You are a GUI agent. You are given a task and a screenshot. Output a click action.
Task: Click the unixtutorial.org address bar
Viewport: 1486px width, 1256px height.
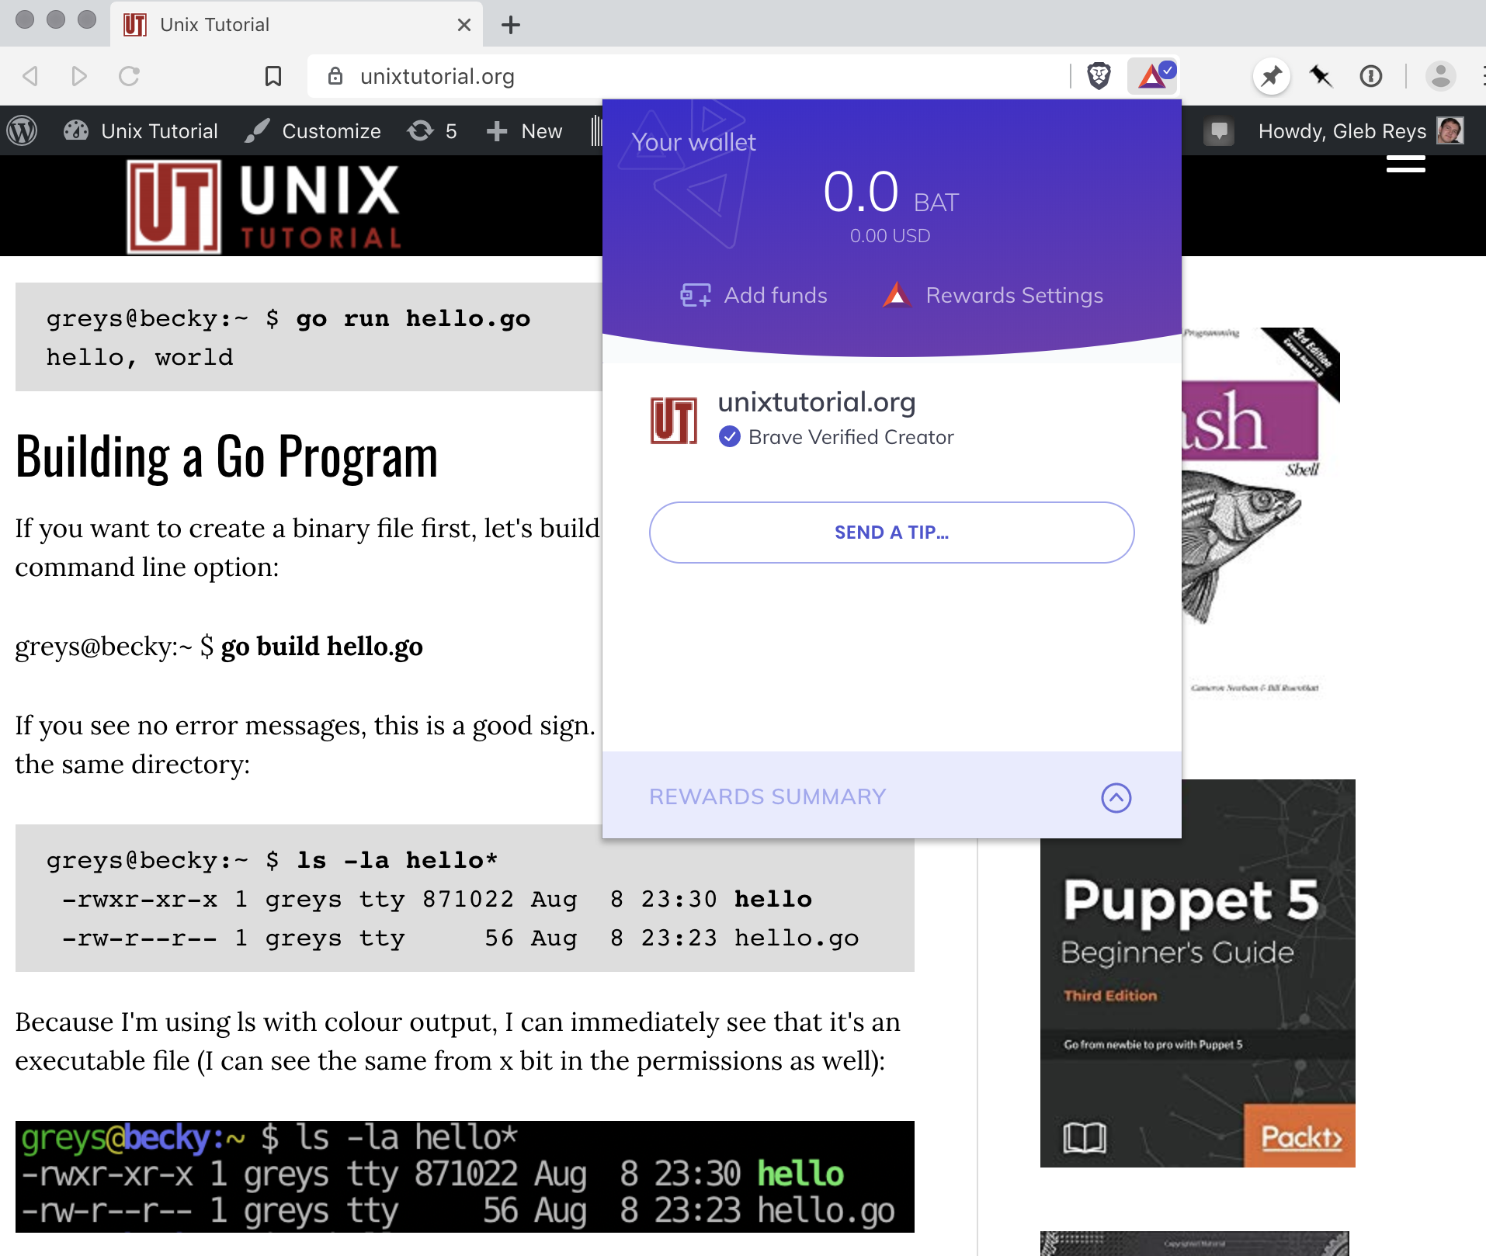[x=688, y=76]
